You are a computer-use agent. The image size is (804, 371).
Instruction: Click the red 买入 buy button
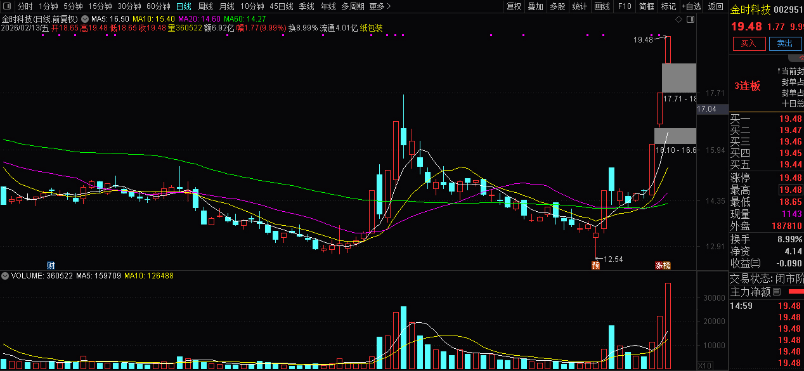(x=749, y=44)
